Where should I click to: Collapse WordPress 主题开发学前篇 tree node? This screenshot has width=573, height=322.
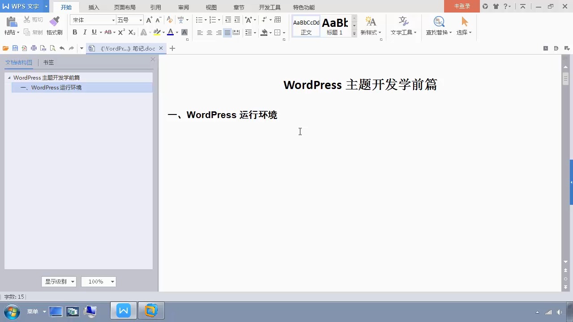[9, 78]
